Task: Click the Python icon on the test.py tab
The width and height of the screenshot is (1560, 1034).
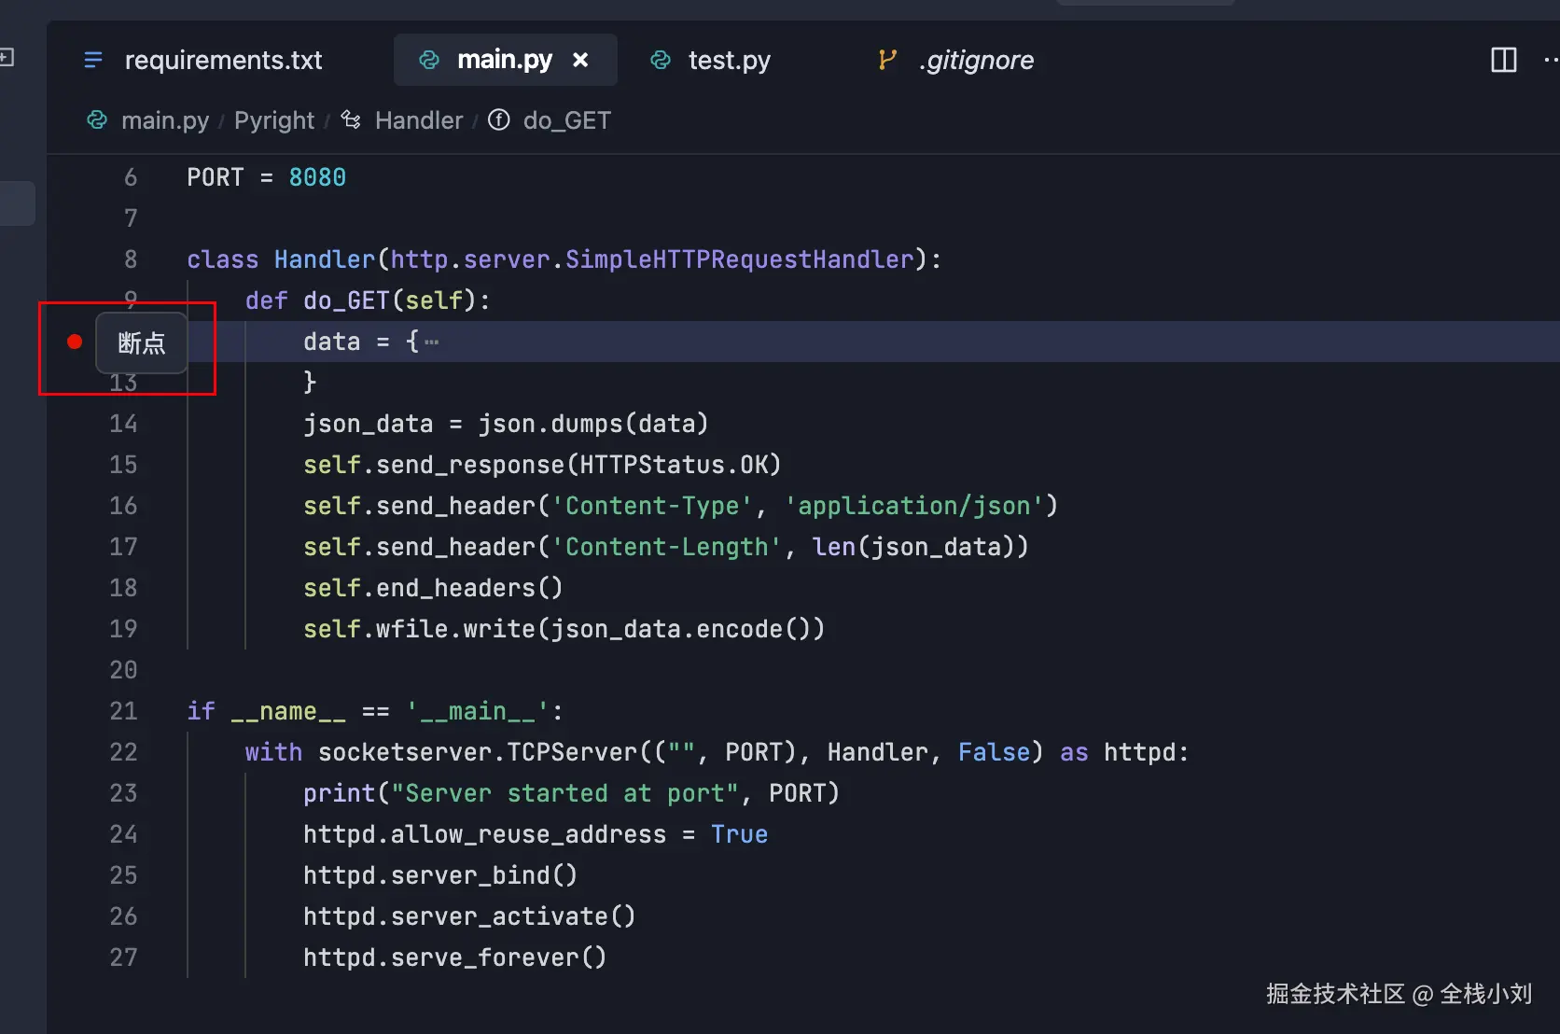Action: click(x=661, y=60)
